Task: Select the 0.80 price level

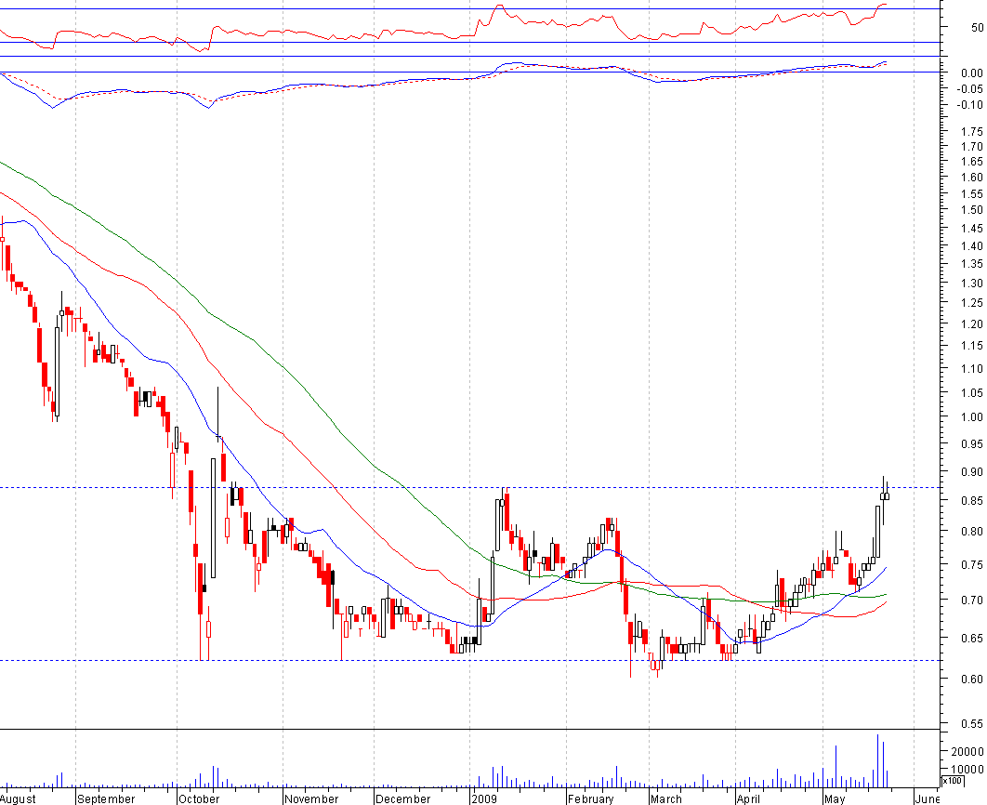Action: pyautogui.click(x=972, y=531)
